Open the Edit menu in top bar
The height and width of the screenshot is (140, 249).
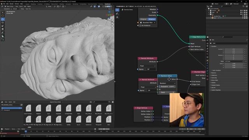7,4
